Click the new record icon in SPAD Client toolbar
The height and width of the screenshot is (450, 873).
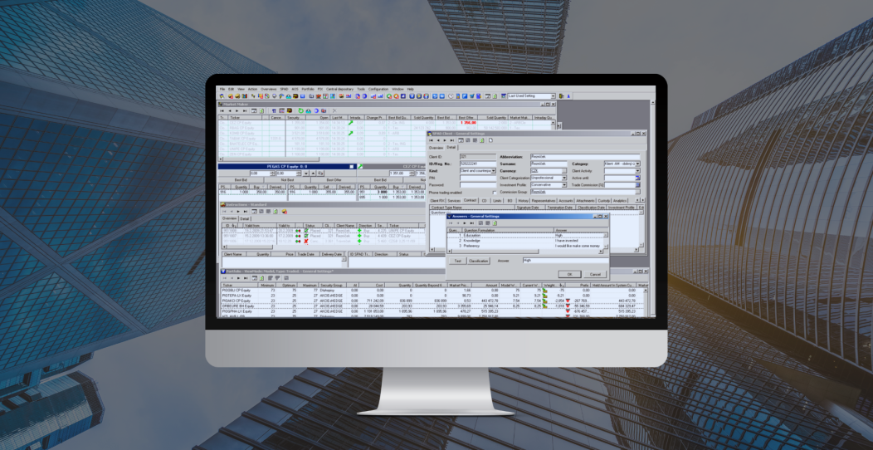click(492, 140)
